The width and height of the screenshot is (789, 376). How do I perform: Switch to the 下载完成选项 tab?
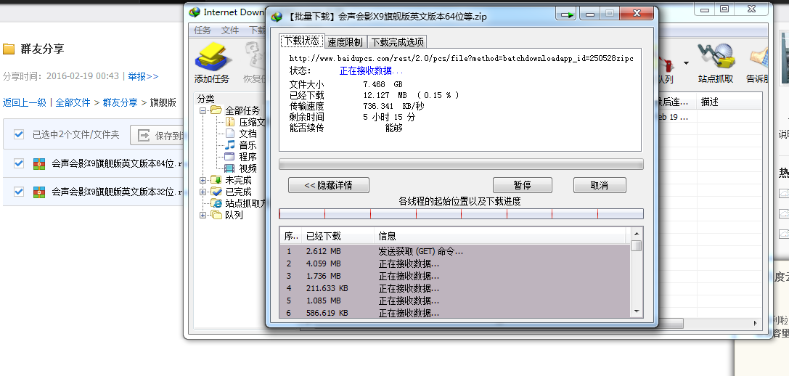[x=398, y=42]
